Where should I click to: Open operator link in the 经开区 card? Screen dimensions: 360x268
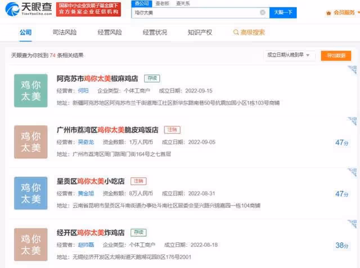[86, 245]
